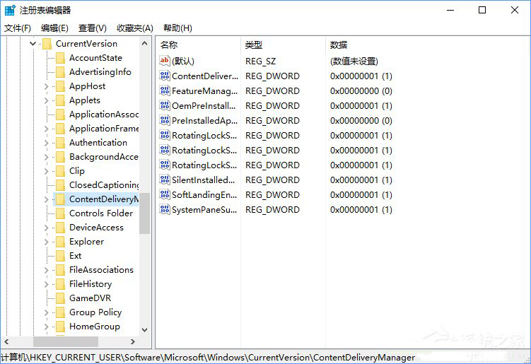Expand the FileAssociations key
Image resolution: width=531 pixels, height=364 pixels.
click(x=47, y=270)
